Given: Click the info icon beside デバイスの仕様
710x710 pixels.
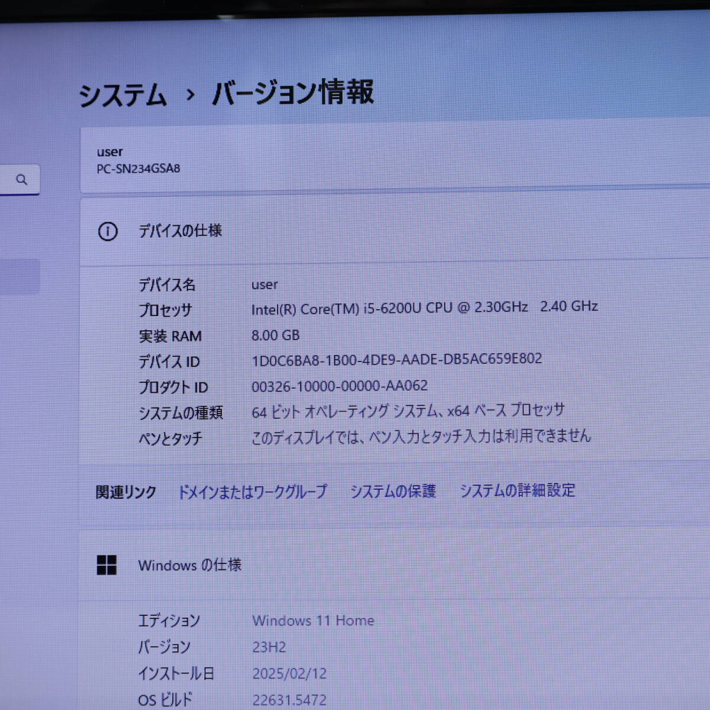Looking at the screenshot, I should click(x=108, y=231).
